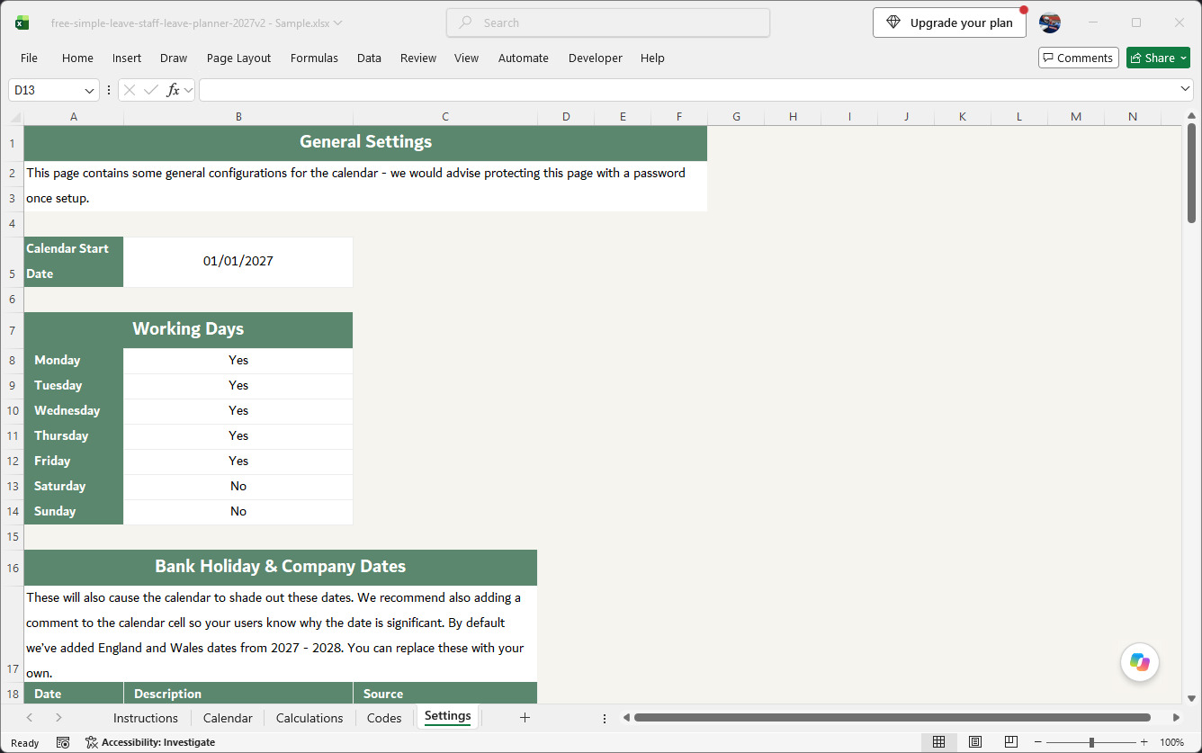Go to next sheet tab arrow
The height and width of the screenshot is (753, 1202).
tap(58, 717)
